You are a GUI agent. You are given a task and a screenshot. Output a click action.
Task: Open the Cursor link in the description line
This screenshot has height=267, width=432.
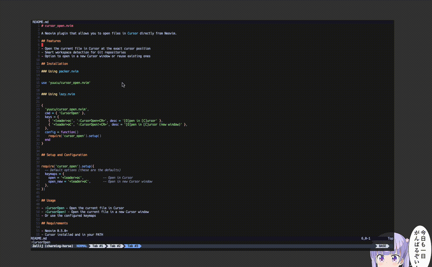tap(133, 33)
